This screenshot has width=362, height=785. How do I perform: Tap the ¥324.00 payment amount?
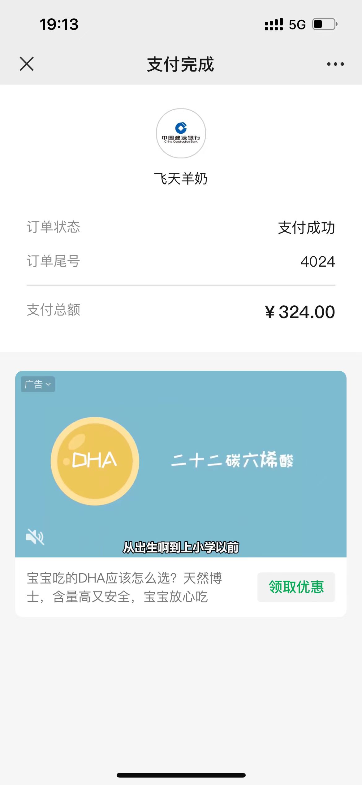click(x=300, y=312)
